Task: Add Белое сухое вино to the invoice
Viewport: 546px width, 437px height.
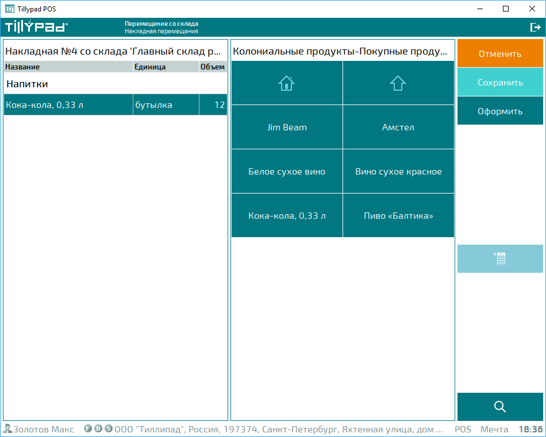Action: click(x=287, y=172)
